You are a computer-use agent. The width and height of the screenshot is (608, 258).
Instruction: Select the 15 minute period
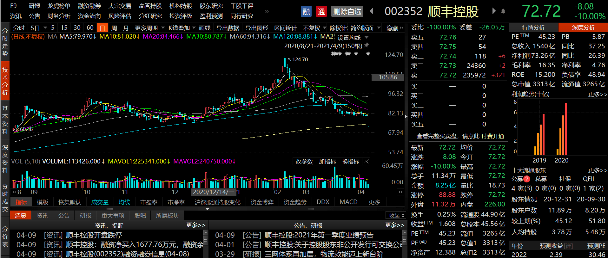(64, 28)
